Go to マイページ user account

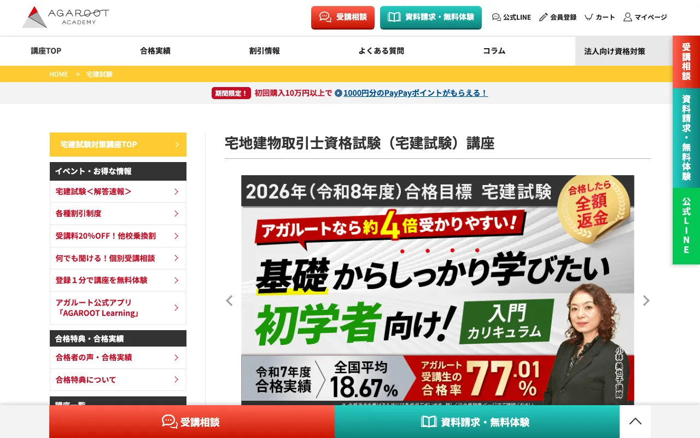pyautogui.click(x=645, y=17)
